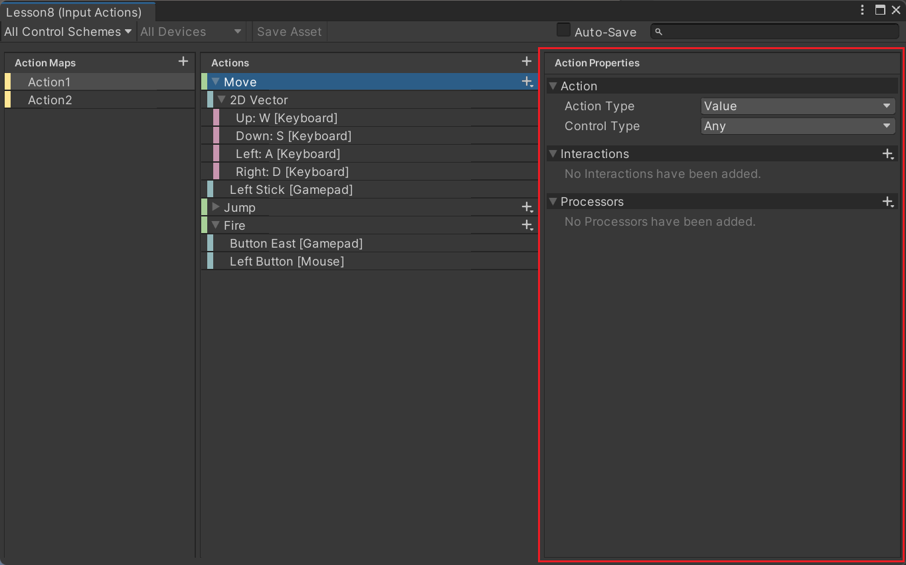Viewport: 906px width, 565px height.
Task: Add a binding to the Jump action
Action: pyautogui.click(x=527, y=207)
